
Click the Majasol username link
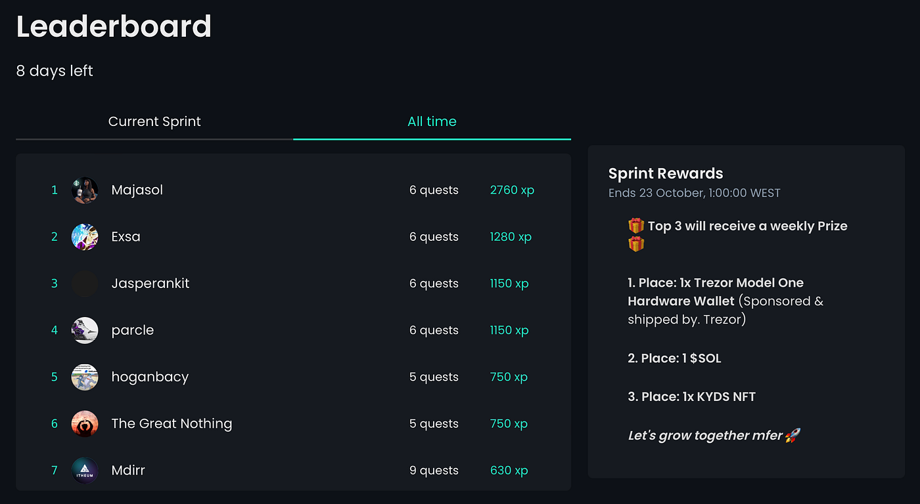(137, 190)
